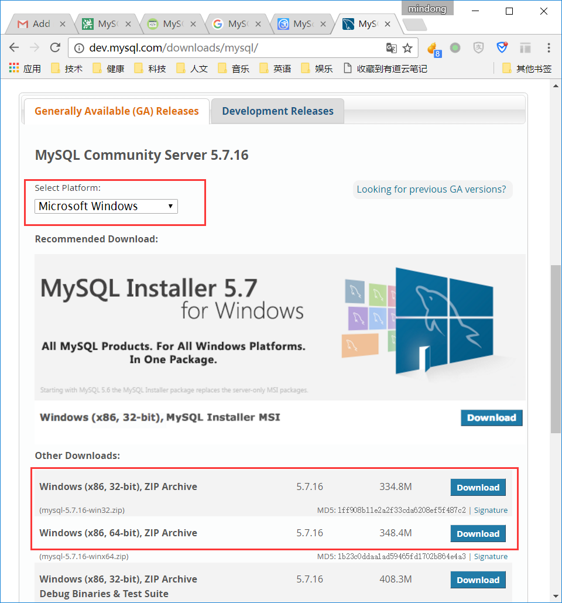The height and width of the screenshot is (603, 562).
Task: Open the 人文 bookmarks folder
Action: pyautogui.click(x=193, y=68)
